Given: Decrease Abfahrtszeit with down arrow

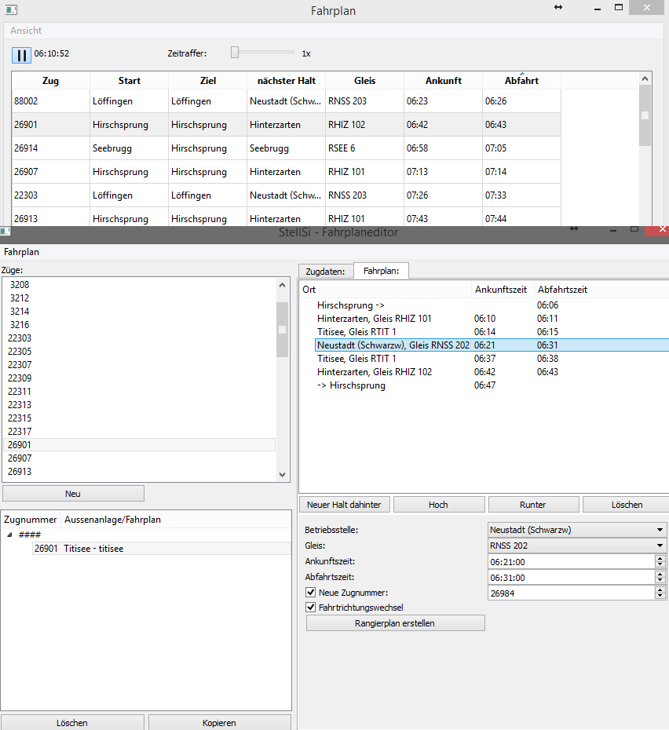Looking at the screenshot, I should pyautogui.click(x=660, y=581).
